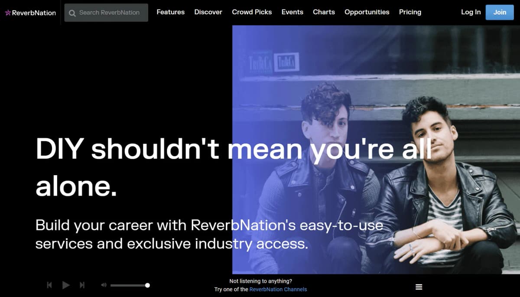Click the ReverbNation star logo
Image resolution: width=520 pixels, height=297 pixels.
pyautogui.click(x=30, y=13)
